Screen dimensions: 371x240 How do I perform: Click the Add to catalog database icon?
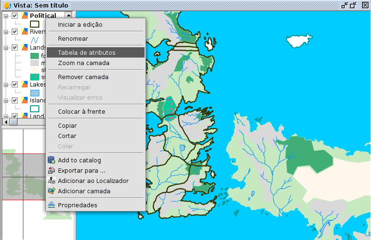tap(51, 160)
